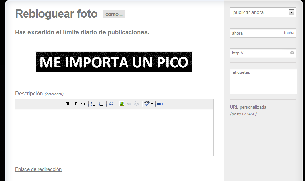Click the 'como ...' button

pyautogui.click(x=114, y=14)
